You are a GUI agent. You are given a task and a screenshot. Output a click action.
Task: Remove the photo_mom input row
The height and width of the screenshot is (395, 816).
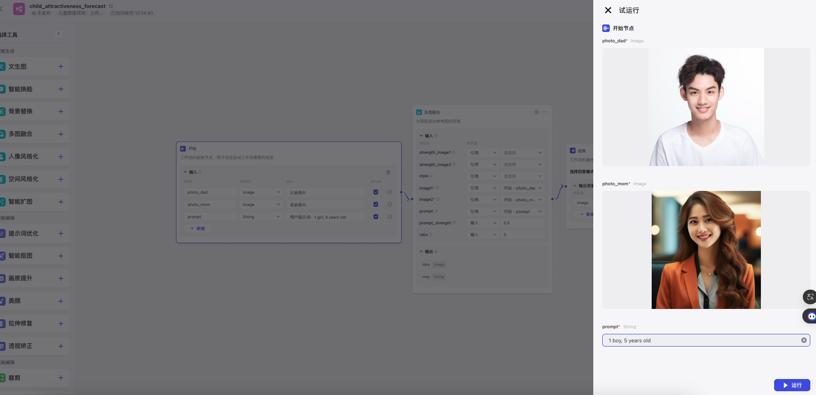[389, 204]
